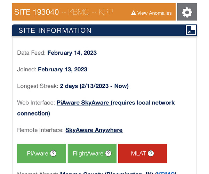Collapse the Site Information panel icon
This screenshot has width=209, height=174.
click(x=191, y=30)
